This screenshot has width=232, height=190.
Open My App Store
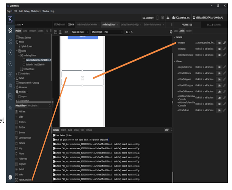pyautogui.click(x=148, y=18)
